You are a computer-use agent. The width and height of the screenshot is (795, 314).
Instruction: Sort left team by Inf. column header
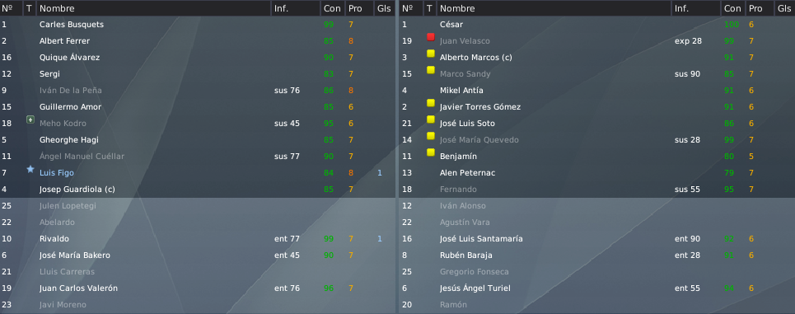tap(296, 8)
